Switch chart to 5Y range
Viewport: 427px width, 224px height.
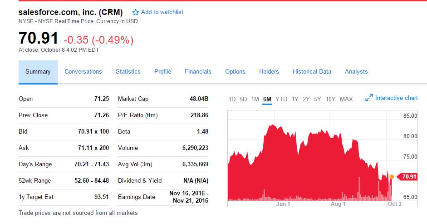coord(317,99)
